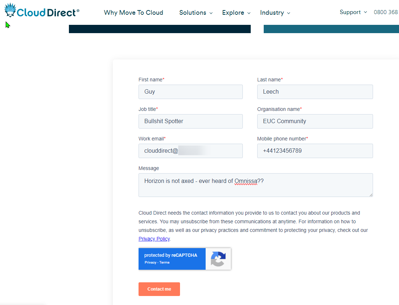Focus the Last name field

click(x=315, y=92)
